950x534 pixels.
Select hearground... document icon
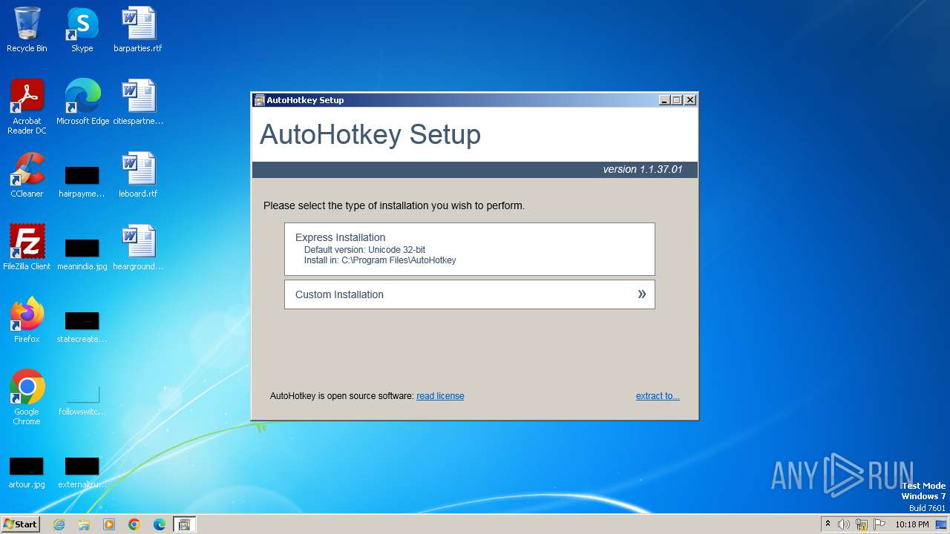(138, 248)
